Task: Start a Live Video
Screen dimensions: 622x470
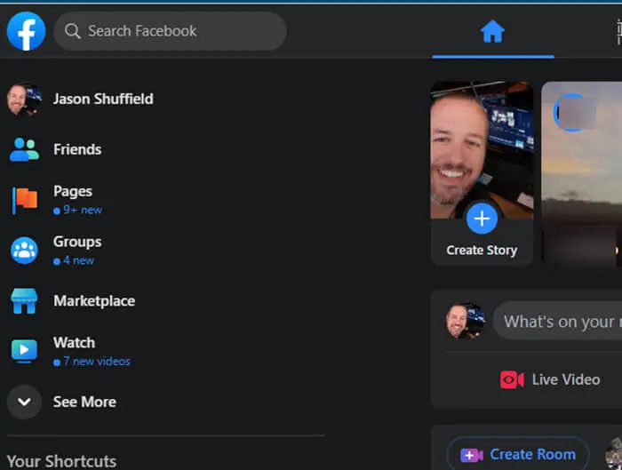Action: pos(550,380)
